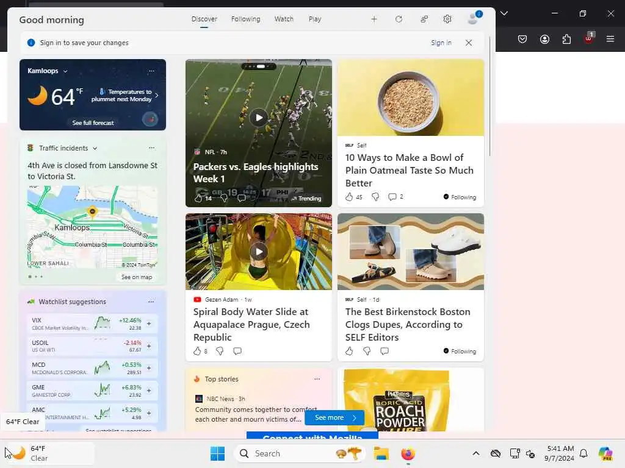The height and width of the screenshot is (468, 625).
Task: Show hidden system tray icons
Action: pyautogui.click(x=476, y=453)
